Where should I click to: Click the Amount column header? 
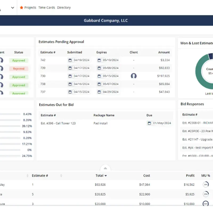point(164,52)
